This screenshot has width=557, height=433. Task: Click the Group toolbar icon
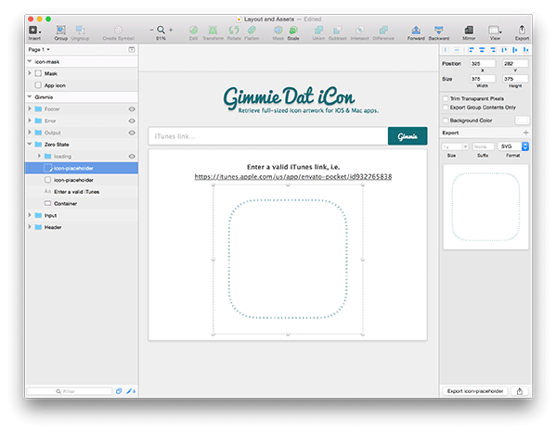click(x=60, y=31)
